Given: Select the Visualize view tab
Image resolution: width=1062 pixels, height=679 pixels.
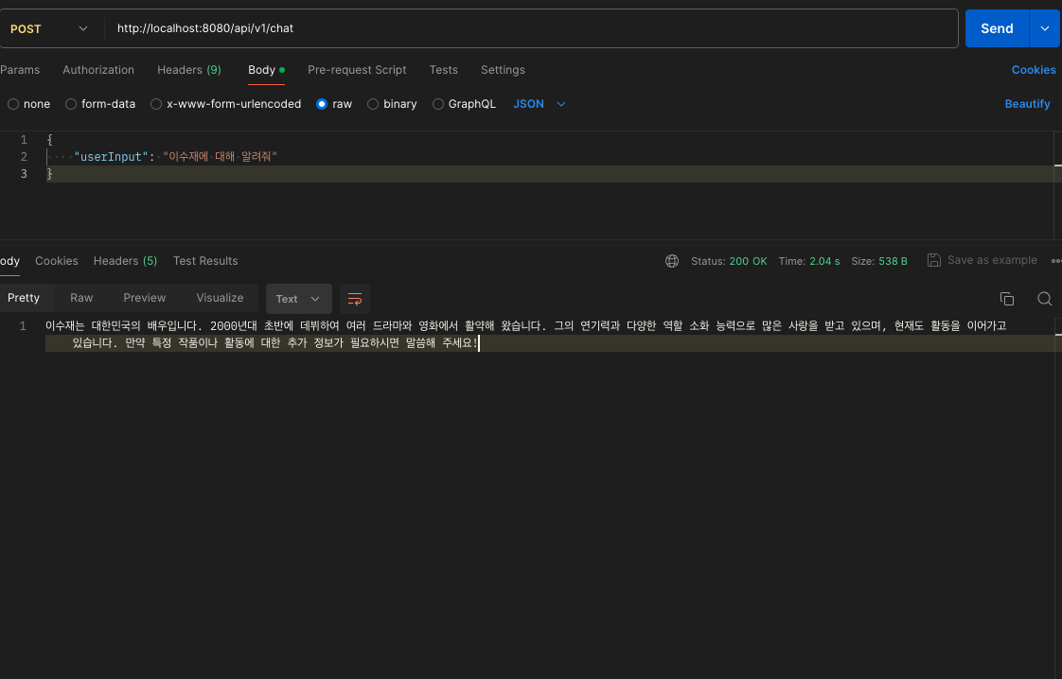Looking at the screenshot, I should pyautogui.click(x=220, y=298).
